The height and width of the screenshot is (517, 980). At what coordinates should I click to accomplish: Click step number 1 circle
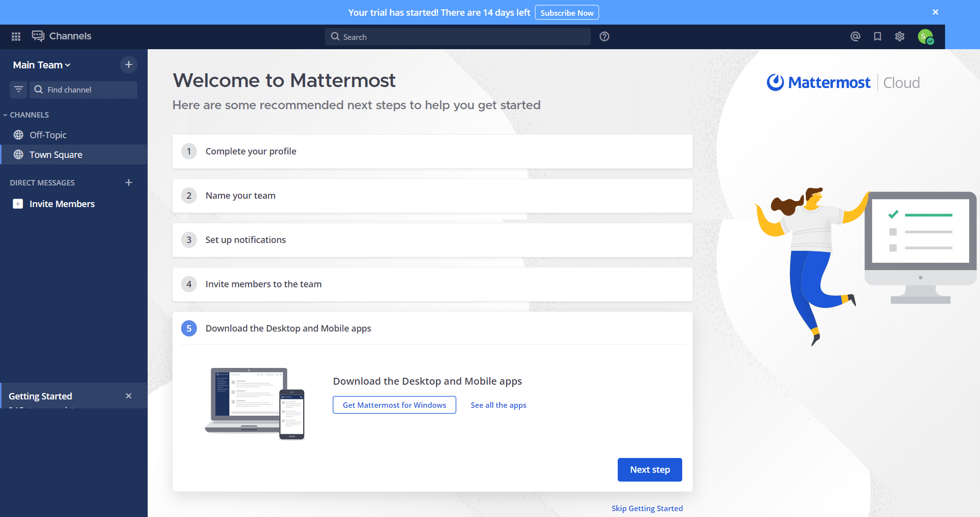(x=189, y=152)
